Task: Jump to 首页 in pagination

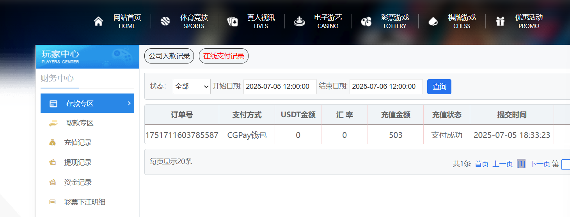Action: pos(481,164)
